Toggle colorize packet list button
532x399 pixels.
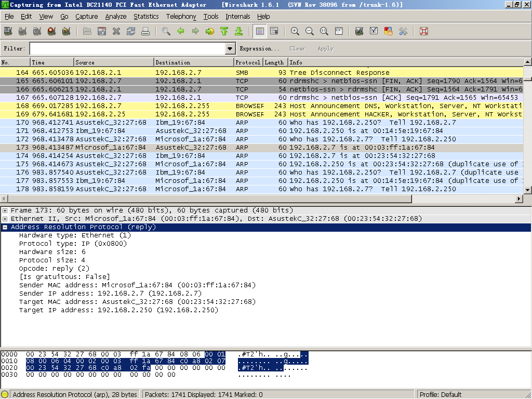click(260, 31)
